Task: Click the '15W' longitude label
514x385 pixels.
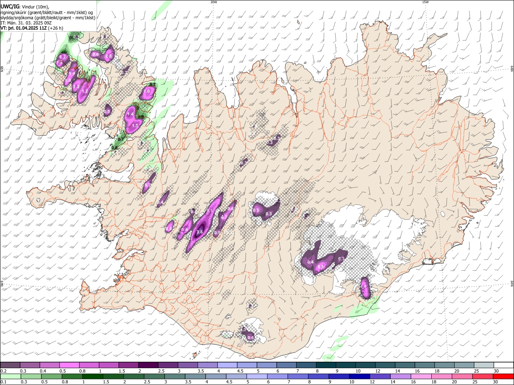Action: coord(425,2)
